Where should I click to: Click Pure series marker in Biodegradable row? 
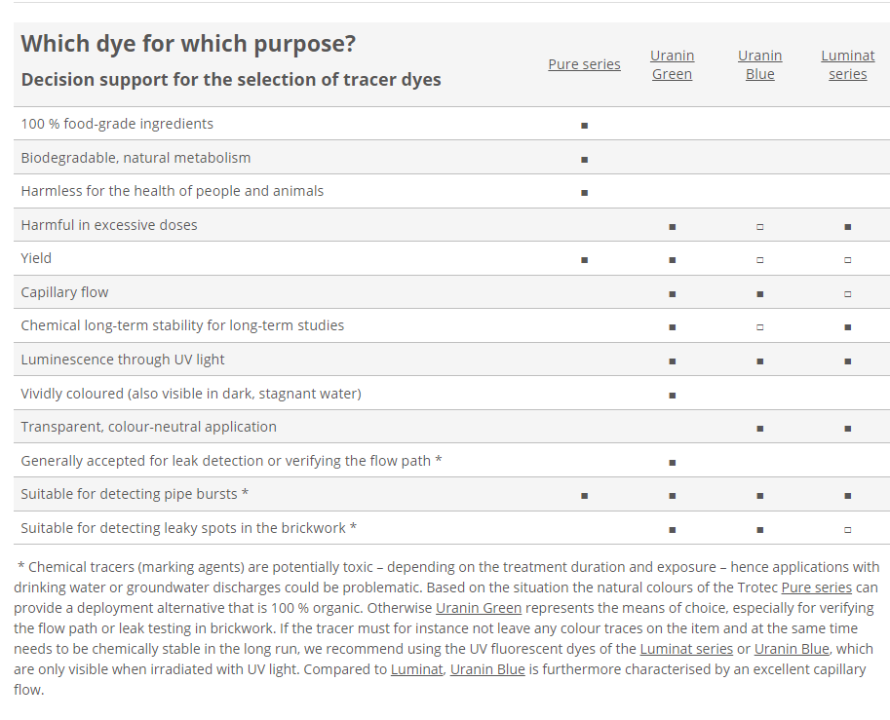point(584,159)
